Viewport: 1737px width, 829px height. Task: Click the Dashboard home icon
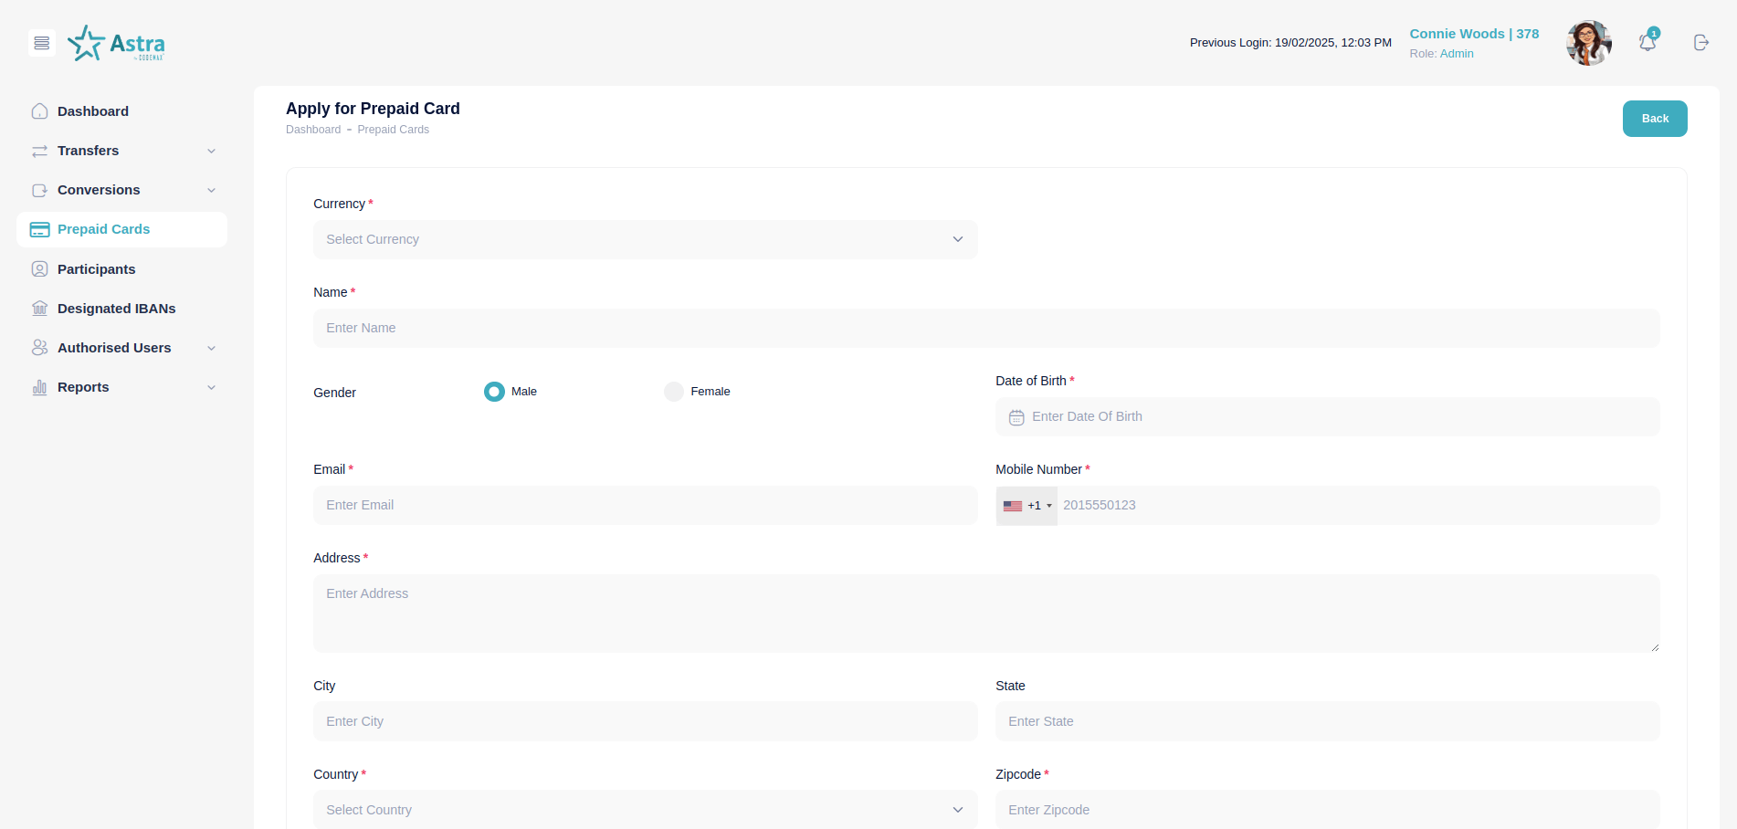[x=40, y=111]
